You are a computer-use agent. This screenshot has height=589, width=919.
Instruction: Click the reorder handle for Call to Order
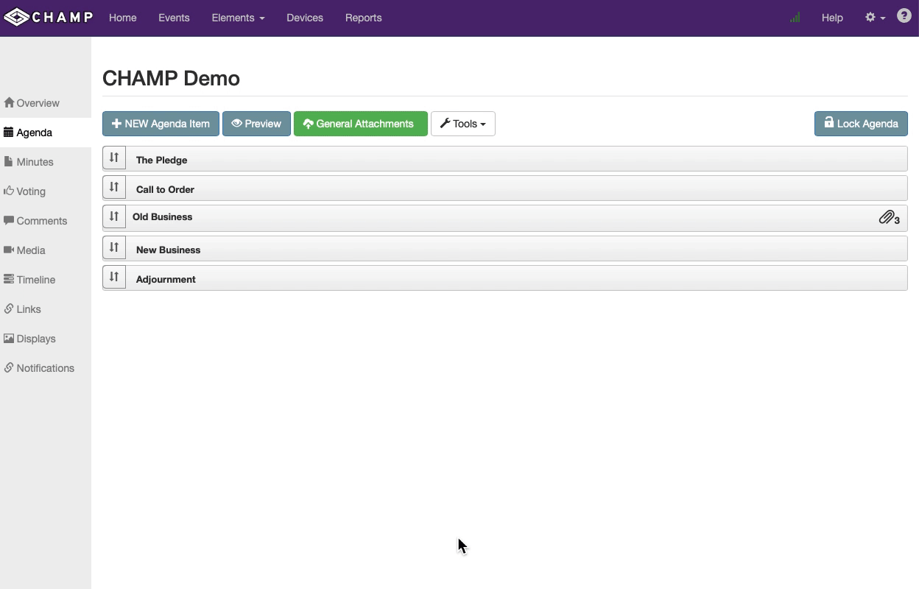[114, 188]
